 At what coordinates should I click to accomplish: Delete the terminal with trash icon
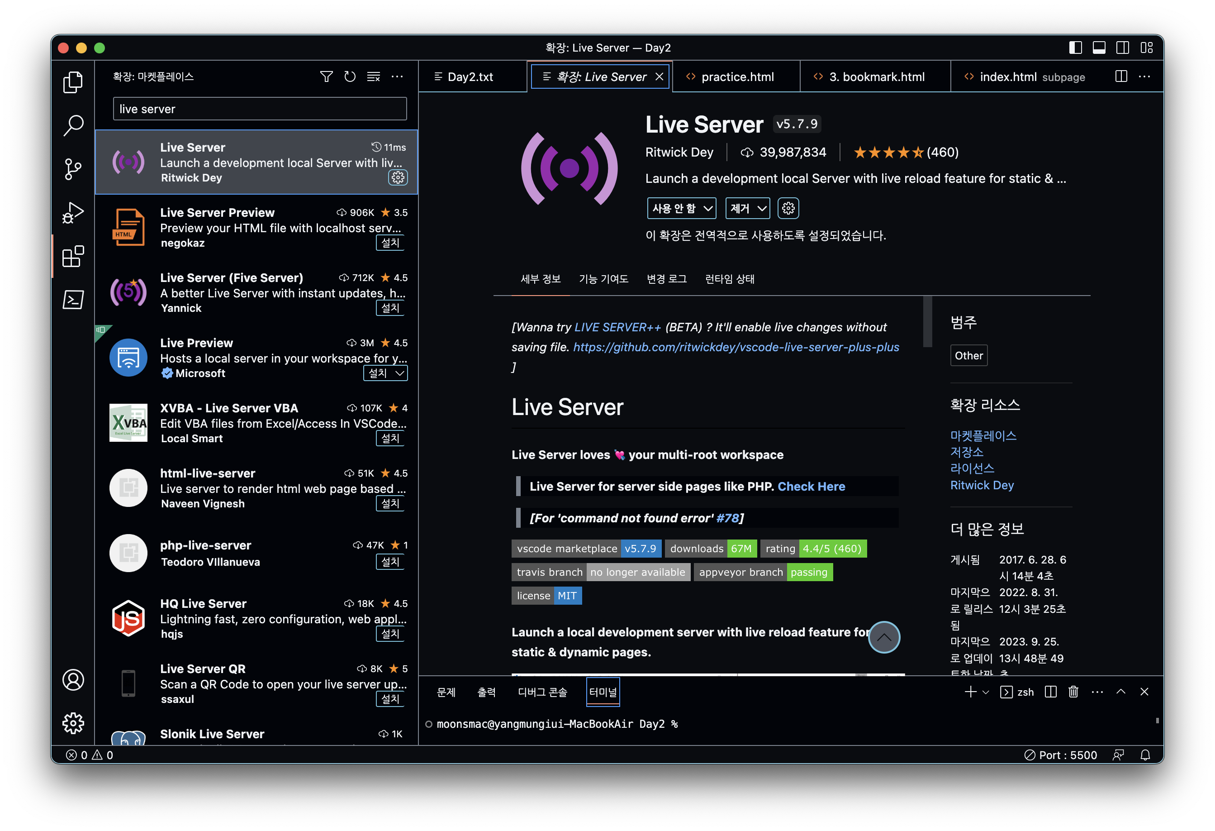[x=1073, y=692]
